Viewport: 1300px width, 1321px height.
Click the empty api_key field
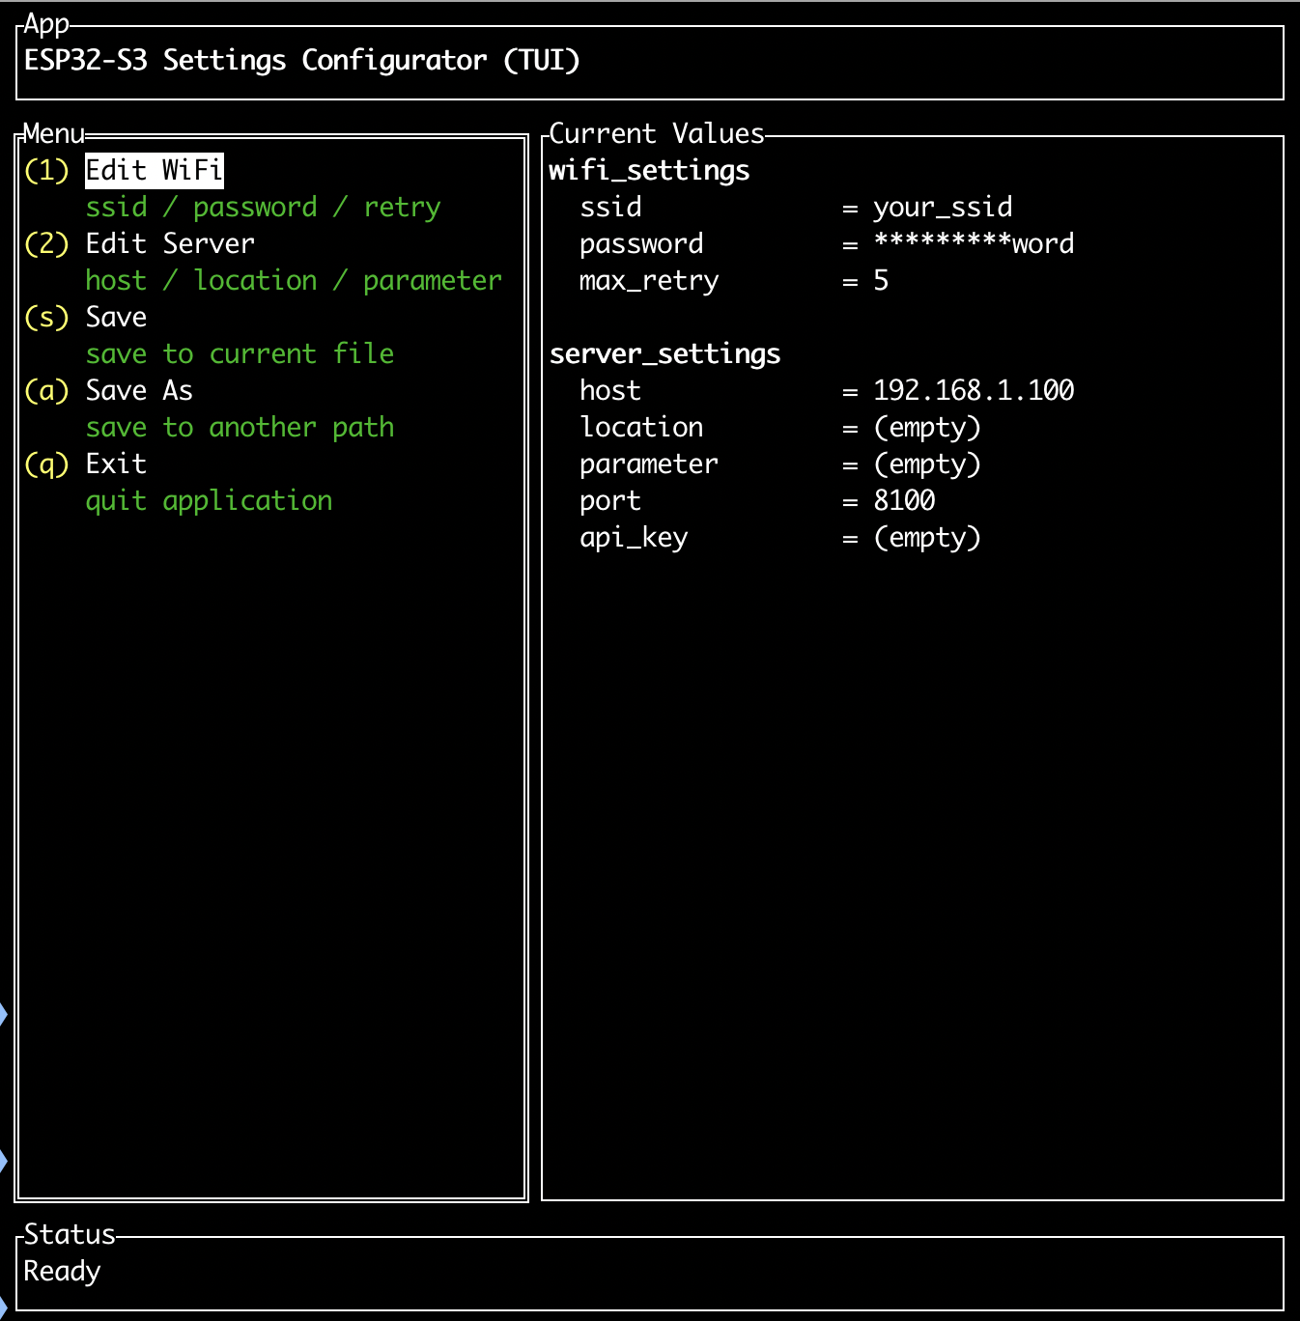pyautogui.click(x=927, y=537)
